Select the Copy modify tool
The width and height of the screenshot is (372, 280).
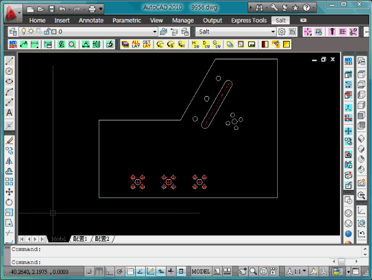click(9, 151)
